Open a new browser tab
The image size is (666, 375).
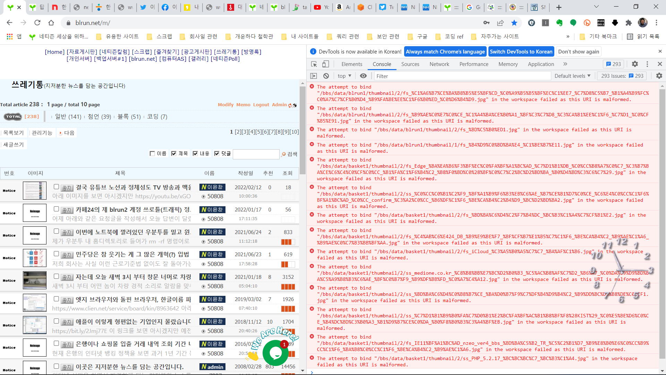click(558, 7)
